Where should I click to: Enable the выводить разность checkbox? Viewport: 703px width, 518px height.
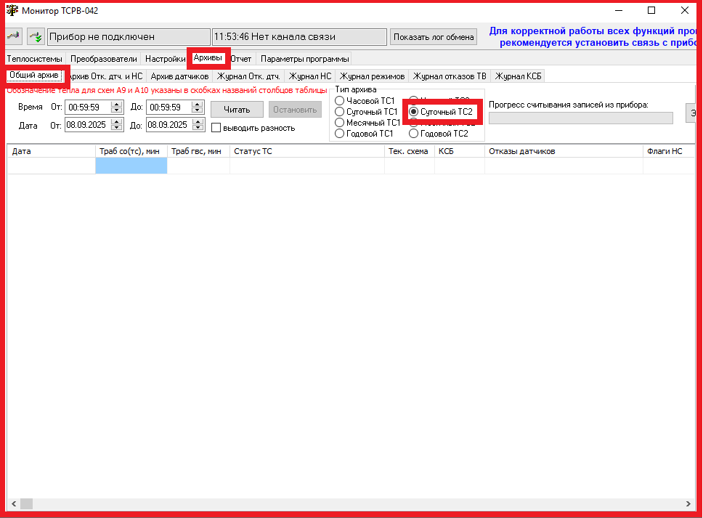(x=216, y=128)
